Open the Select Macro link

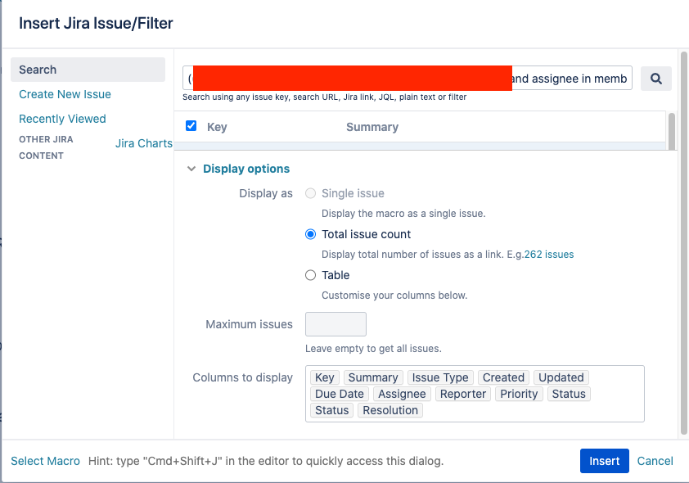45,461
